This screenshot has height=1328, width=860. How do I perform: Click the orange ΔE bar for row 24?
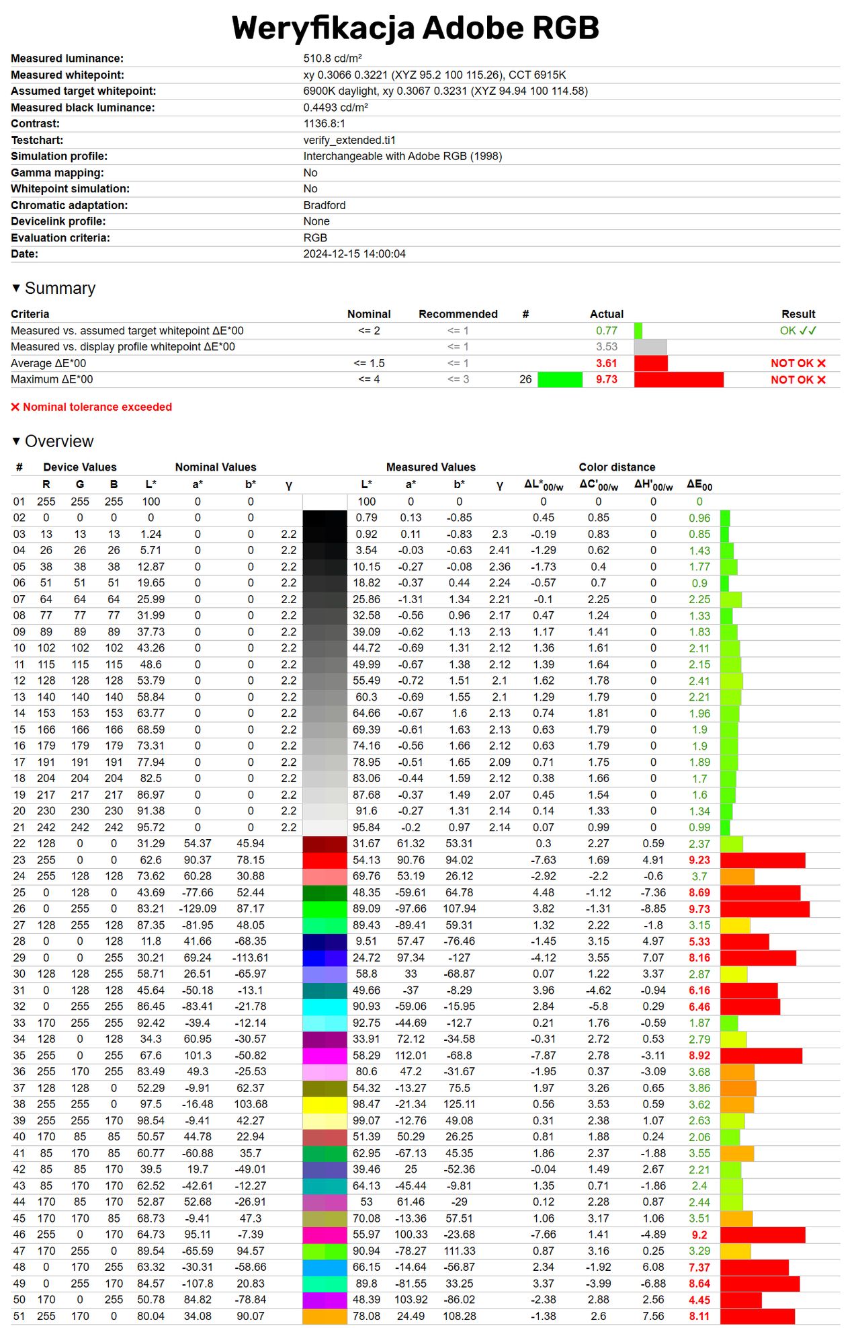coord(737,876)
